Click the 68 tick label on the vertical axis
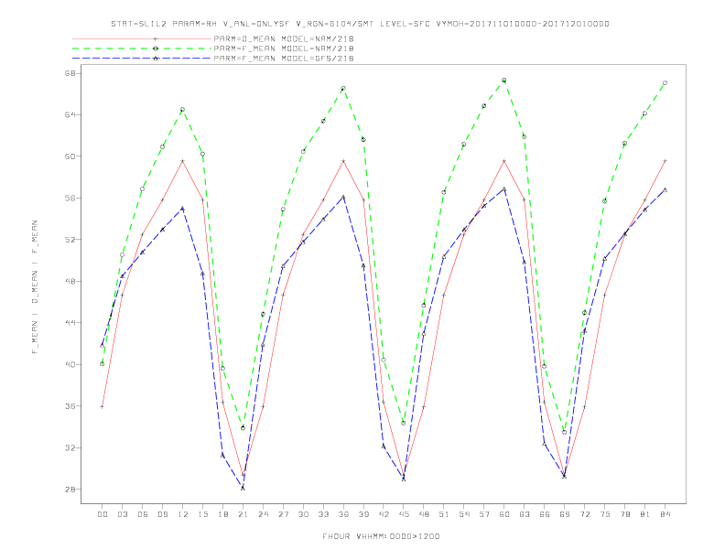This screenshot has width=725, height=560. coord(70,73)
